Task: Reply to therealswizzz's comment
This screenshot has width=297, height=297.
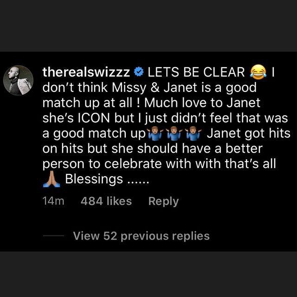Action: (163, 201)
